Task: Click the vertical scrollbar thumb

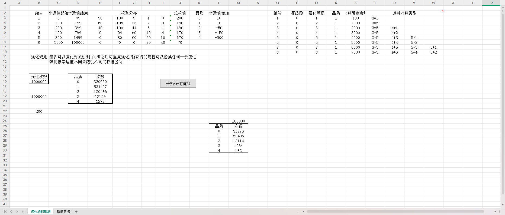Action: click(503, 104)
